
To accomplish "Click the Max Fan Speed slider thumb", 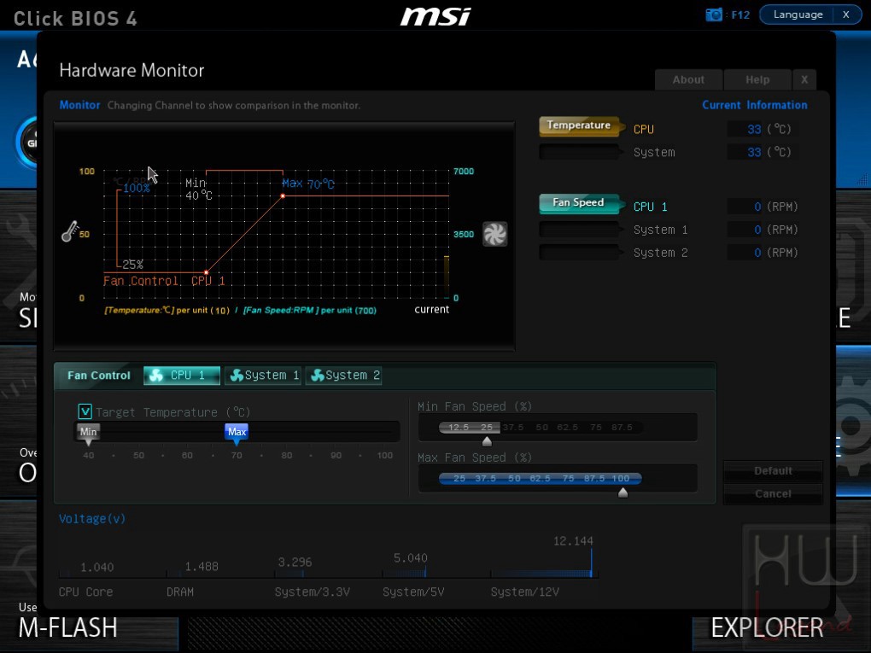I will pos(623,493).
